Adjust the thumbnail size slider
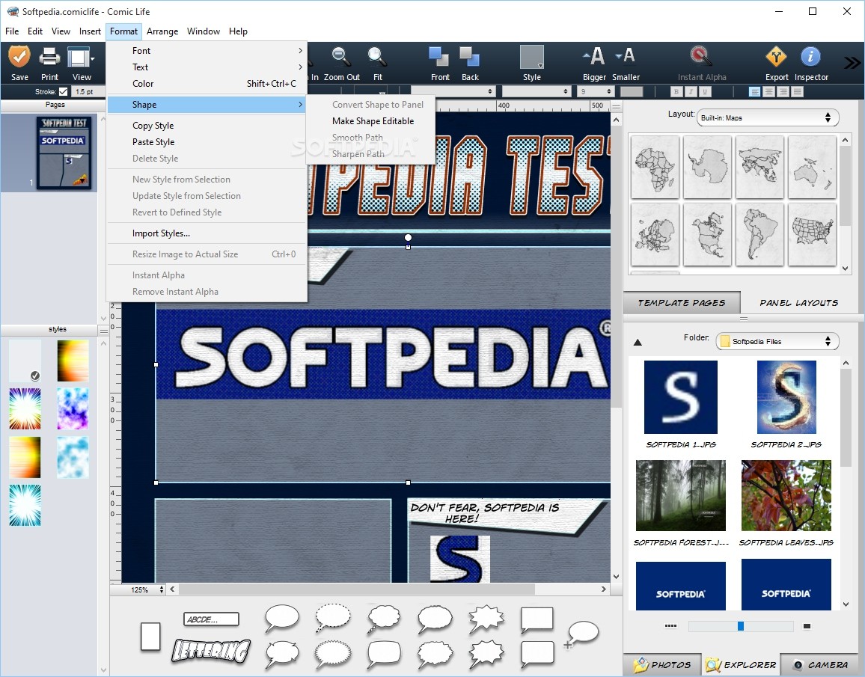Viewport: 865px width, 677px height. coord(740,626)
